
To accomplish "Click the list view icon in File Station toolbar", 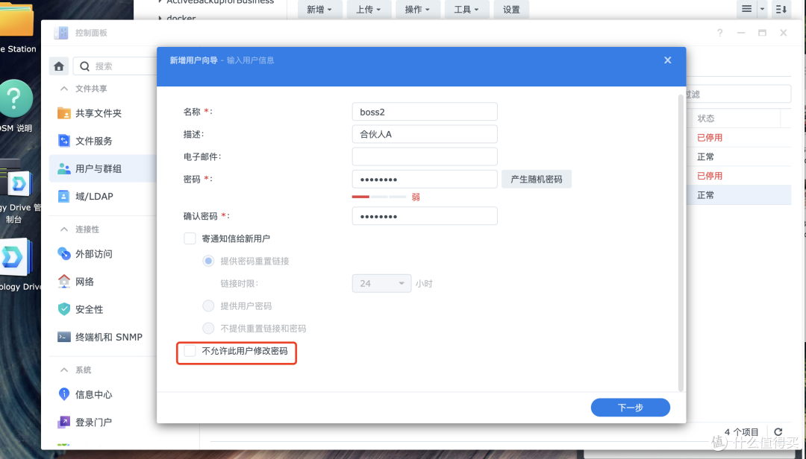I will [746, 9].
